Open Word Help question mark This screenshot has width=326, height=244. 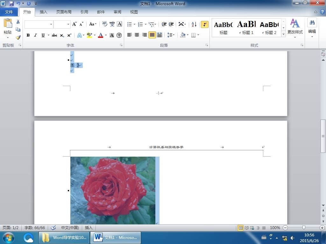(x=322, y=12)
